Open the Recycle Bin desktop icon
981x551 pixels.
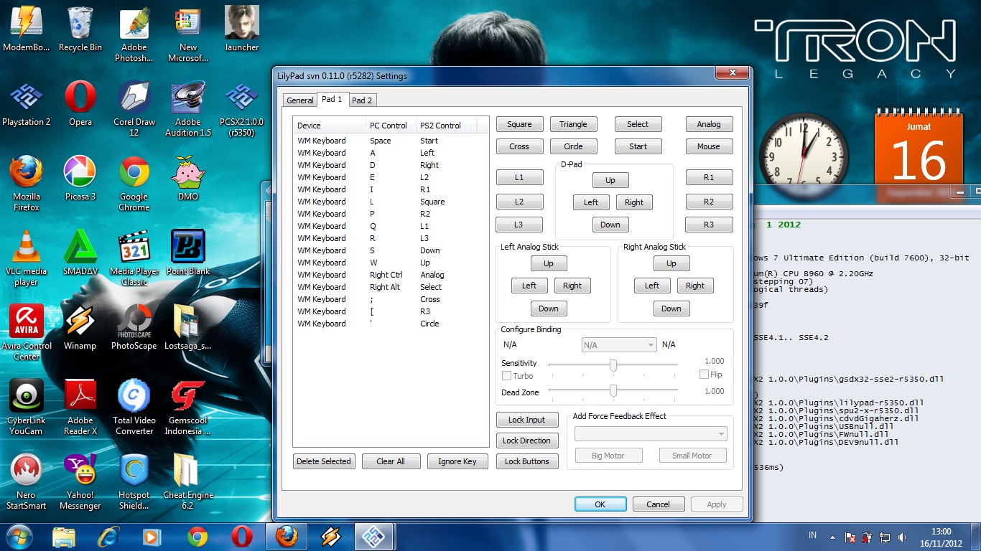80,29
